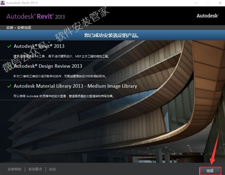Select the Autodesk Revit 2013 product title
The width and height of the screenshot is (225, 175).
pyautogui.click(x=39, y=46)
